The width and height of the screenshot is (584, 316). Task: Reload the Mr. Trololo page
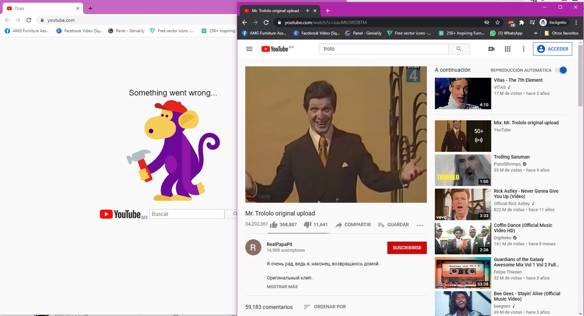[266, 22]
